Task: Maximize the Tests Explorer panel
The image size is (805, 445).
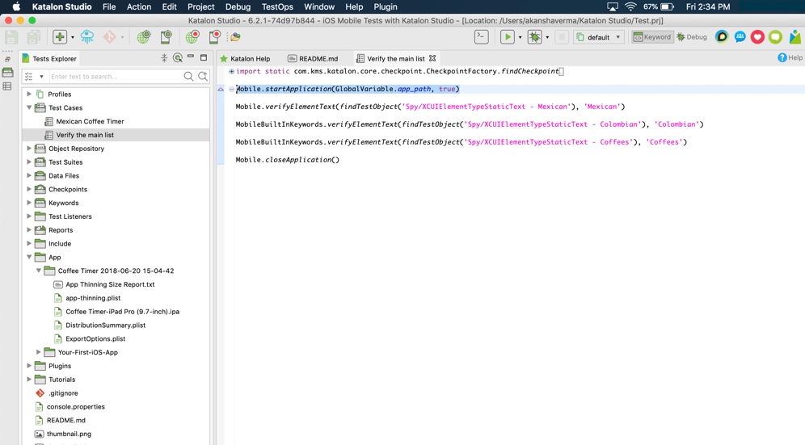Action: 204,57
